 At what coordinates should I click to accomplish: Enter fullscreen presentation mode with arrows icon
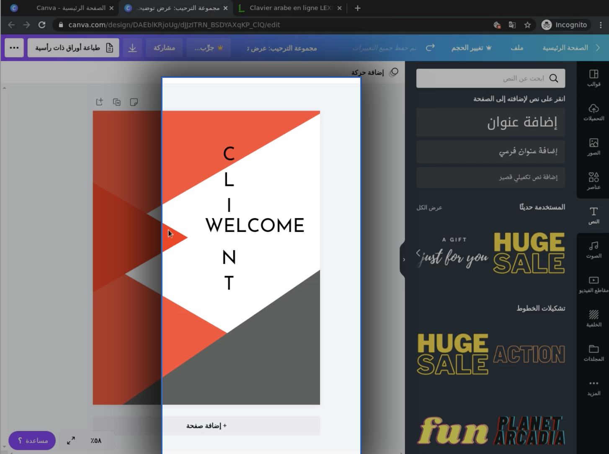(71, 440)
